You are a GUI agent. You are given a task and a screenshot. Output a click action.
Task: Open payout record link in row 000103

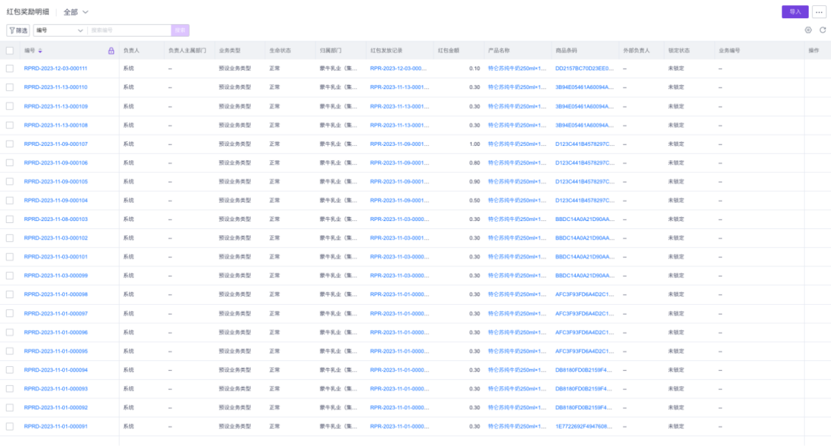400,219
